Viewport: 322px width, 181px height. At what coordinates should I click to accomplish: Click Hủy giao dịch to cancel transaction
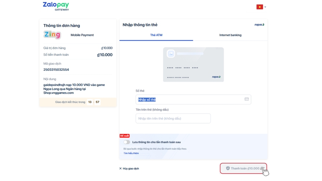click(131, 169)
